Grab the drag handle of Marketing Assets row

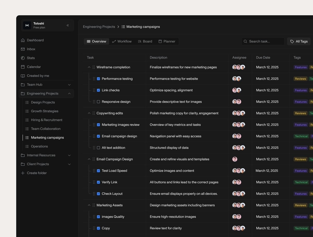click(x=94, y=205)
